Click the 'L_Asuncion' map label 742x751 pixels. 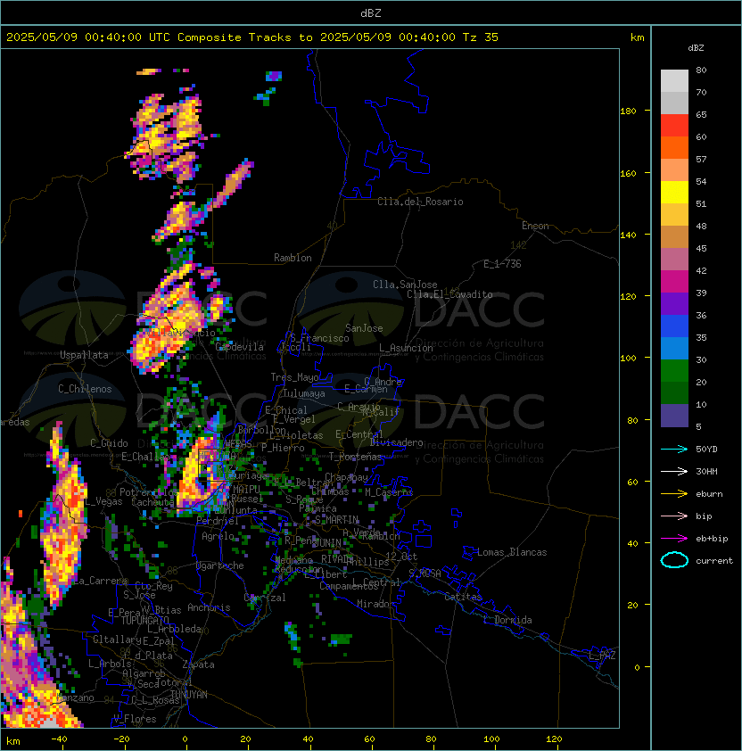click(x=406, y=348)
